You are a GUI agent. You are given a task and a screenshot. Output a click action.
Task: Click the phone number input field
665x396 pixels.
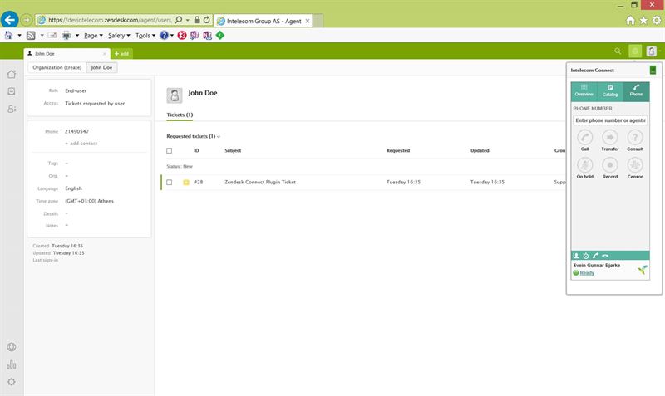[x=610, y=120]
